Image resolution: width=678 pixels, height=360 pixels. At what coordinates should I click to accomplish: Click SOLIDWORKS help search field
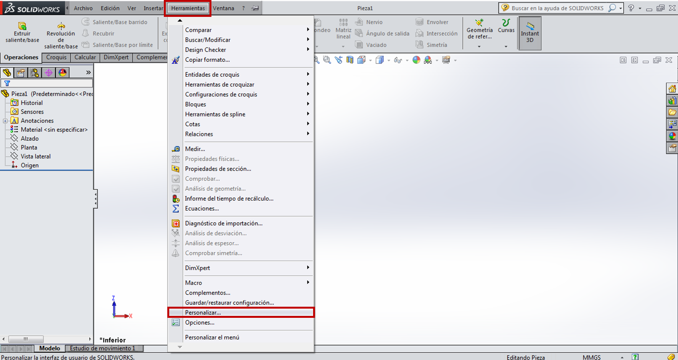point(558,8)
